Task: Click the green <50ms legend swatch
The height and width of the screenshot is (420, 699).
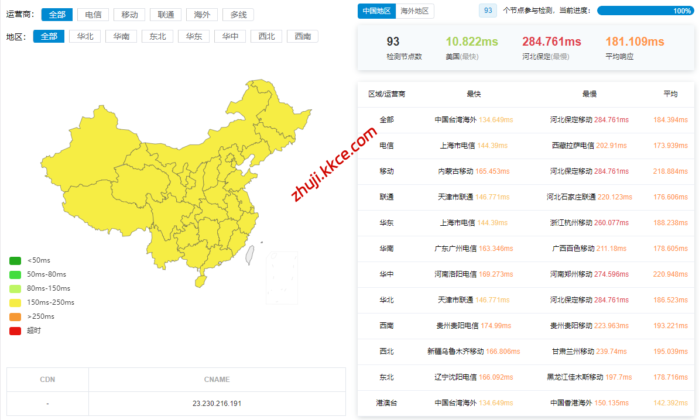Action: pyautogui.click(x=15, y=260)
